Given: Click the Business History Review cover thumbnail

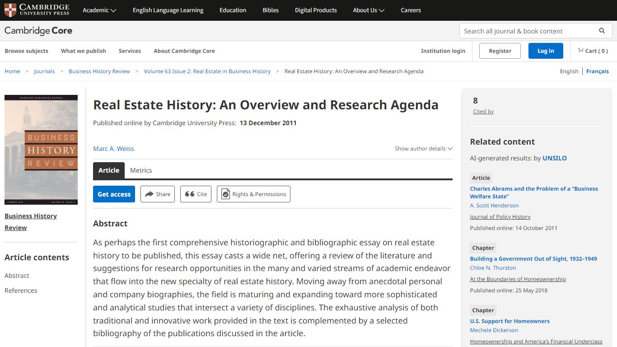Looking at the screenshot, I should (x=41, y=150).
